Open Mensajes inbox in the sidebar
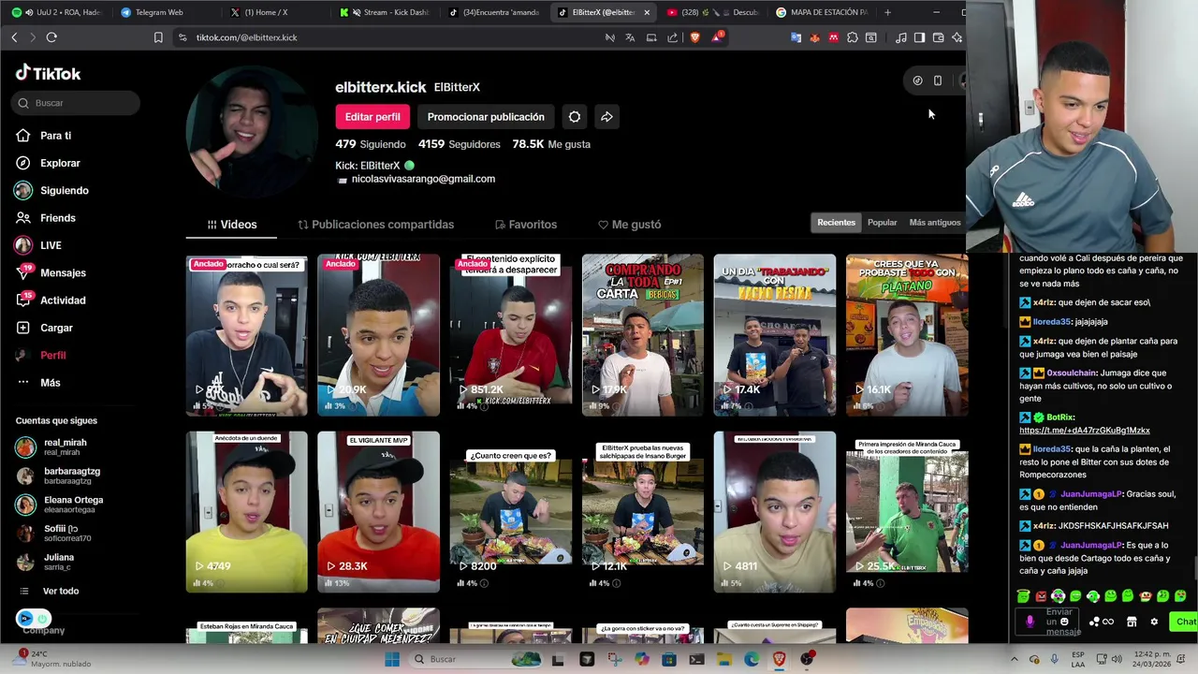Image resolution: width=1198 pixels, height=674 pixels. [63, 272]
